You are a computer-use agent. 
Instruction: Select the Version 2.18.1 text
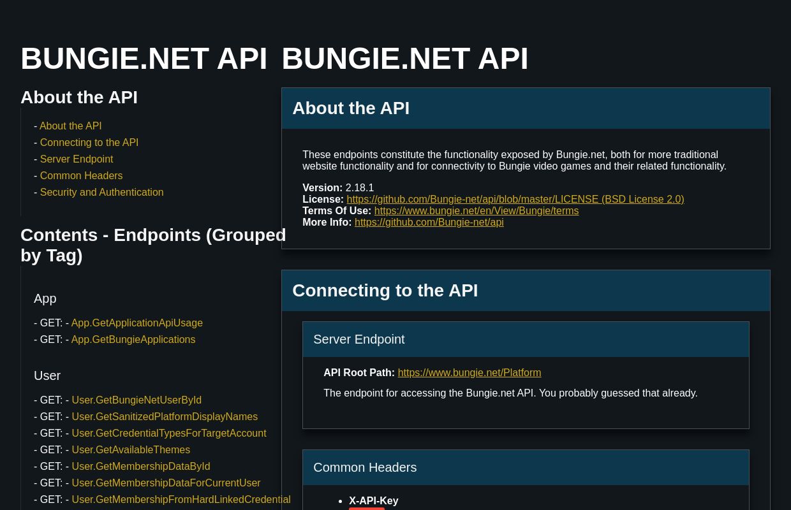338,188
